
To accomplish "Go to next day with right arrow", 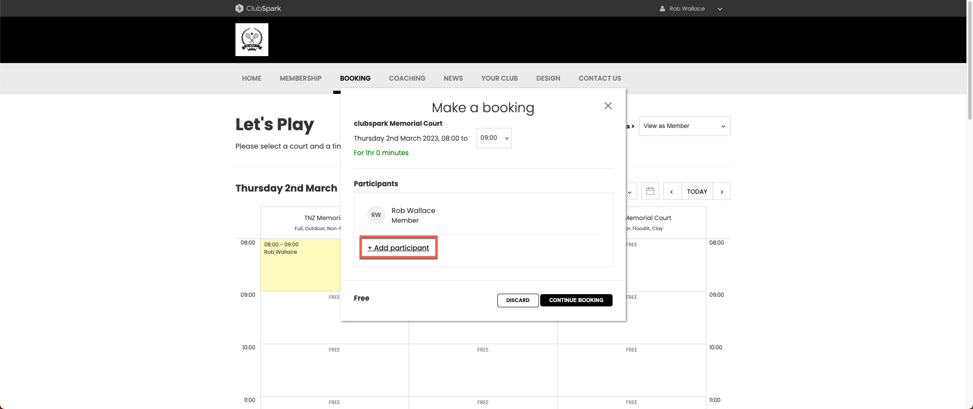I will pos(722,191).
